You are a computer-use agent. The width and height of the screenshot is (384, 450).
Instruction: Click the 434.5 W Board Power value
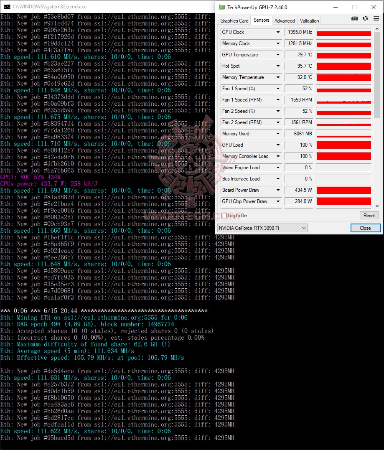299,190
